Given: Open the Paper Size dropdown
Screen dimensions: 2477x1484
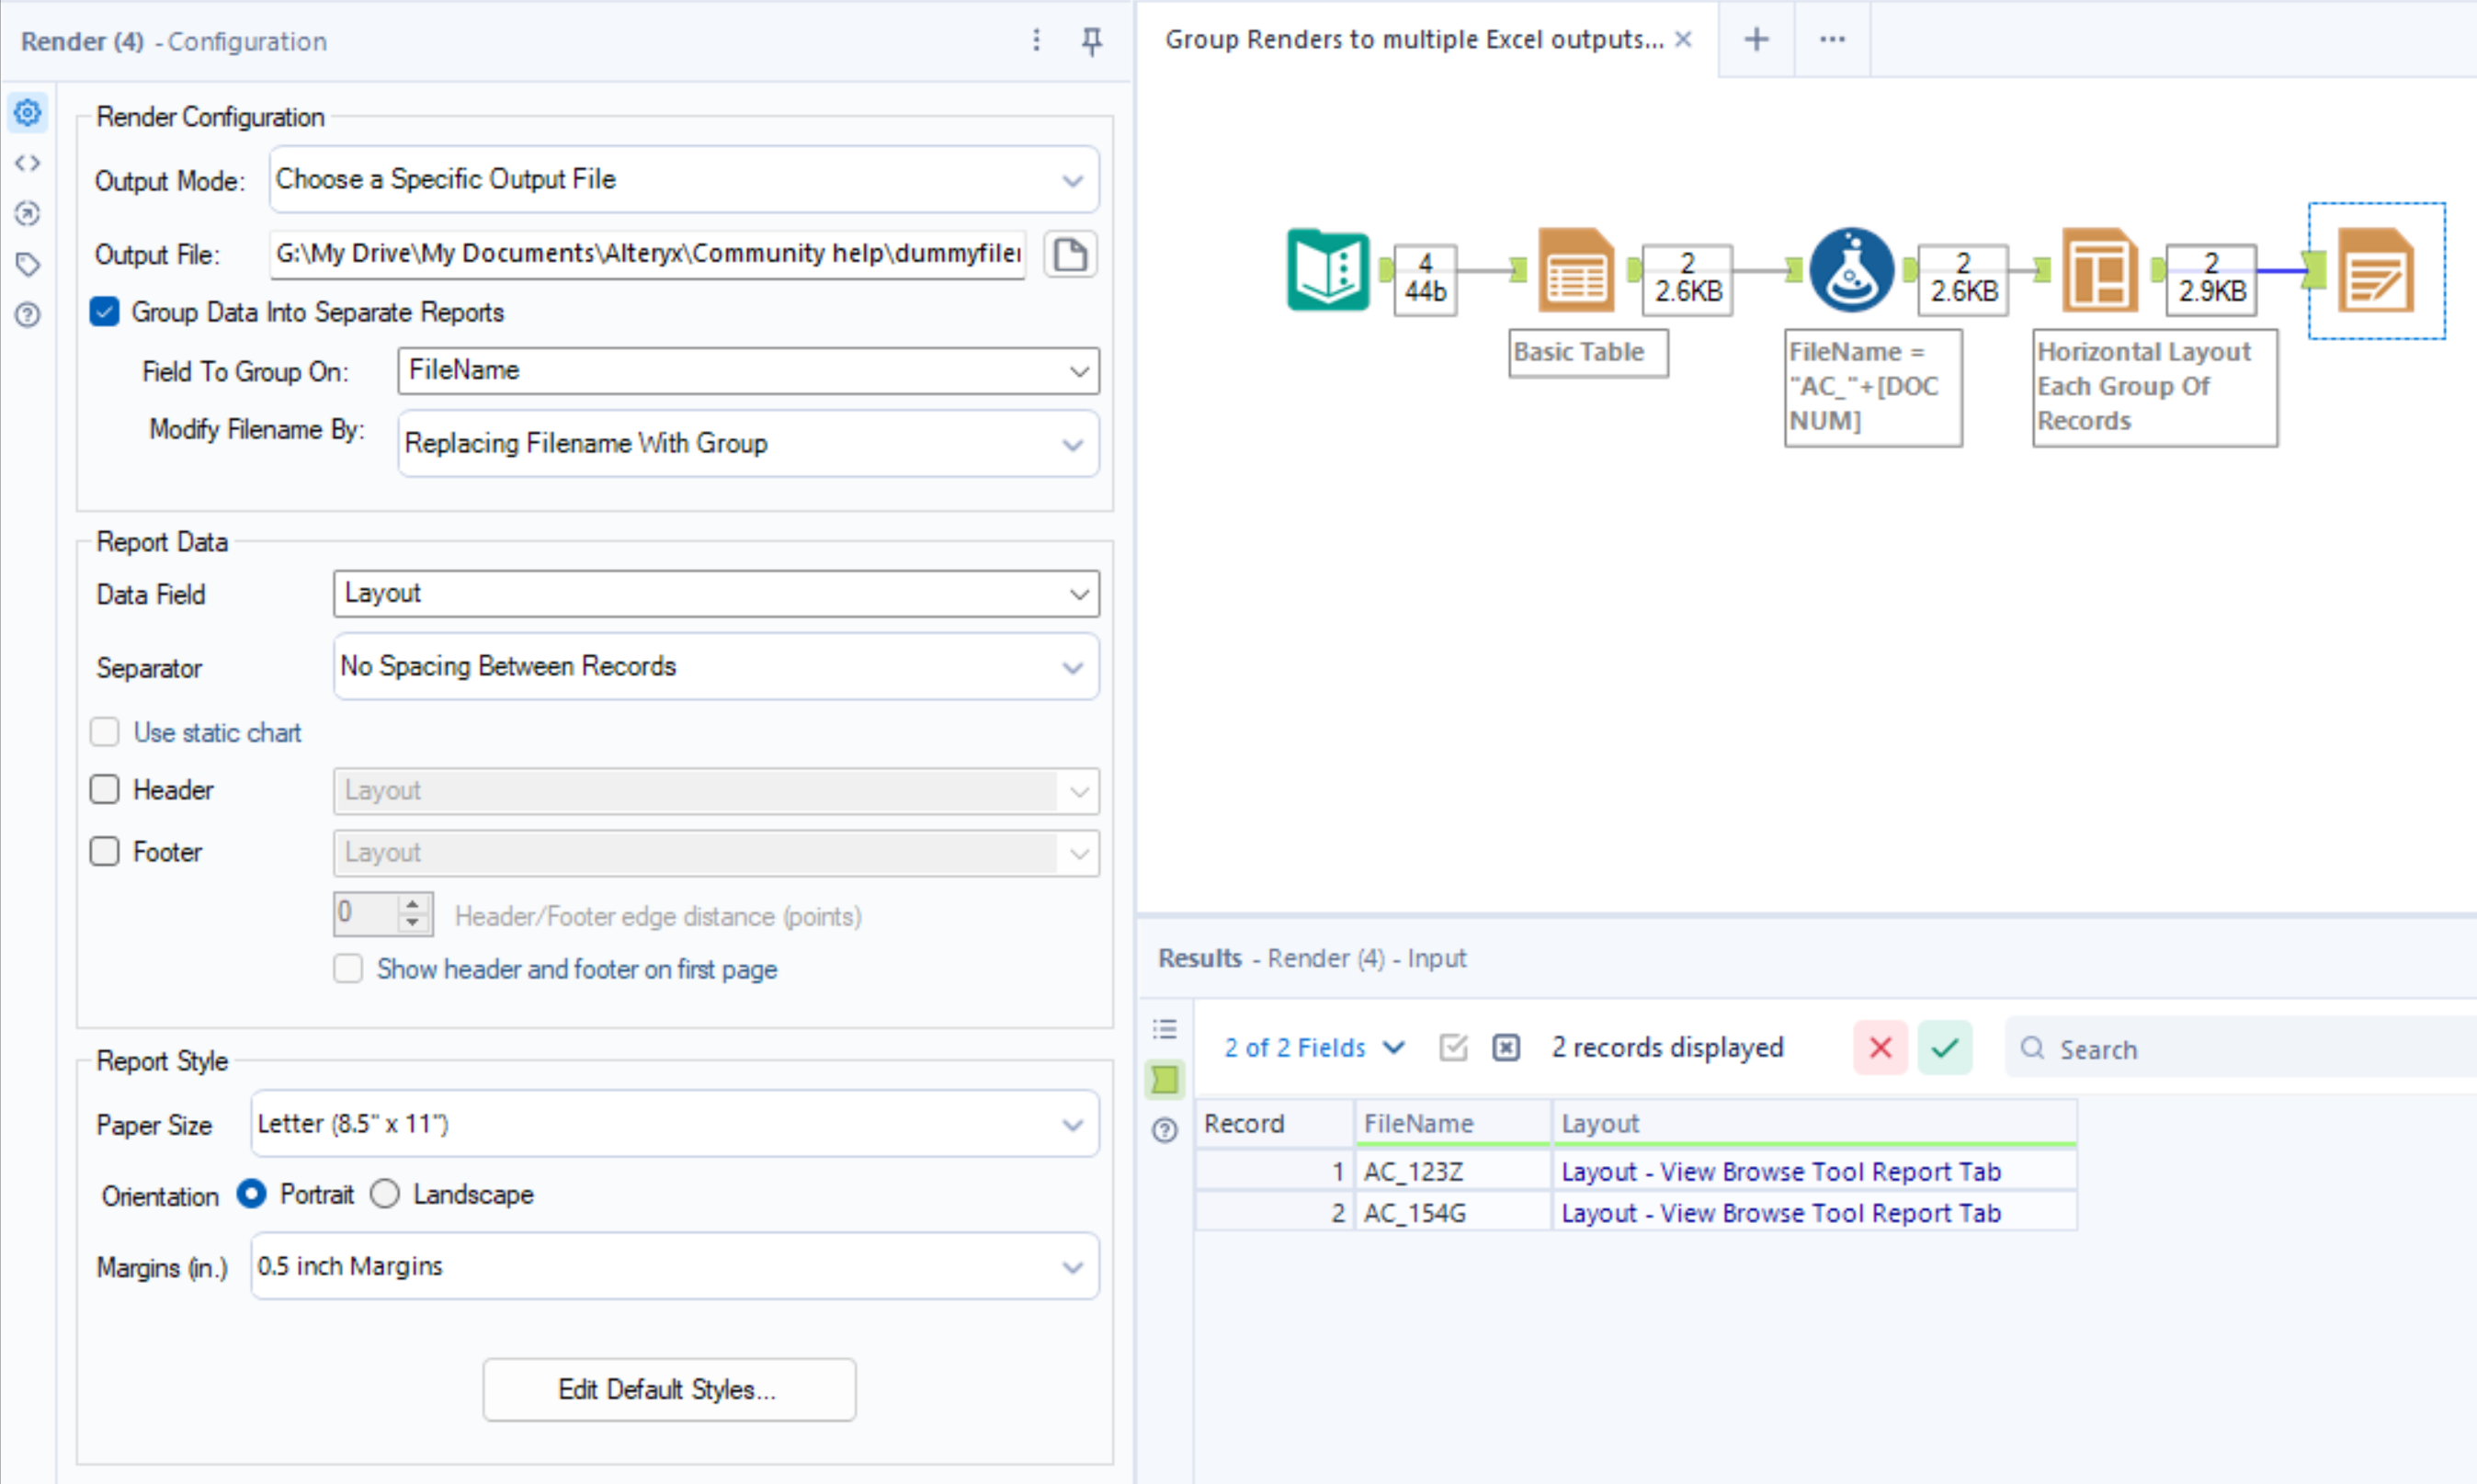Looking at the screenshot, I should (674, 1124).
